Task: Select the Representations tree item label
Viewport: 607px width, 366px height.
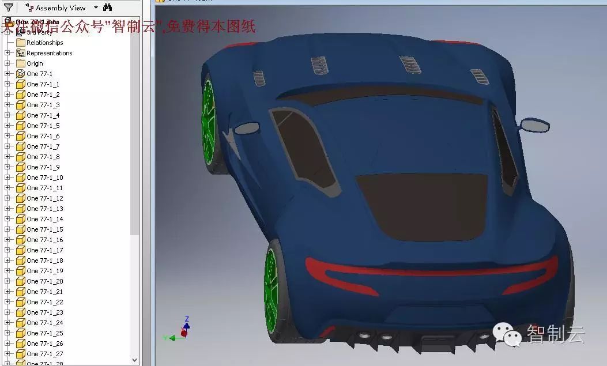Action: click(x=49, y=53)
